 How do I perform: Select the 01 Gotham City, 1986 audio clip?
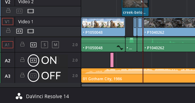coord(129,76)
